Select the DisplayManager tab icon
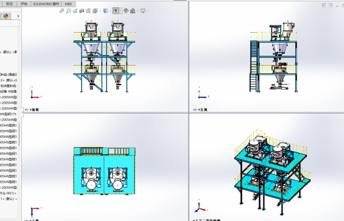This screenshot has height=221, width=344. [6, 16]
